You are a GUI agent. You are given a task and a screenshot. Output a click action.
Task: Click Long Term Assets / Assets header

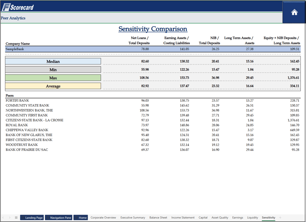coord(239,40)
